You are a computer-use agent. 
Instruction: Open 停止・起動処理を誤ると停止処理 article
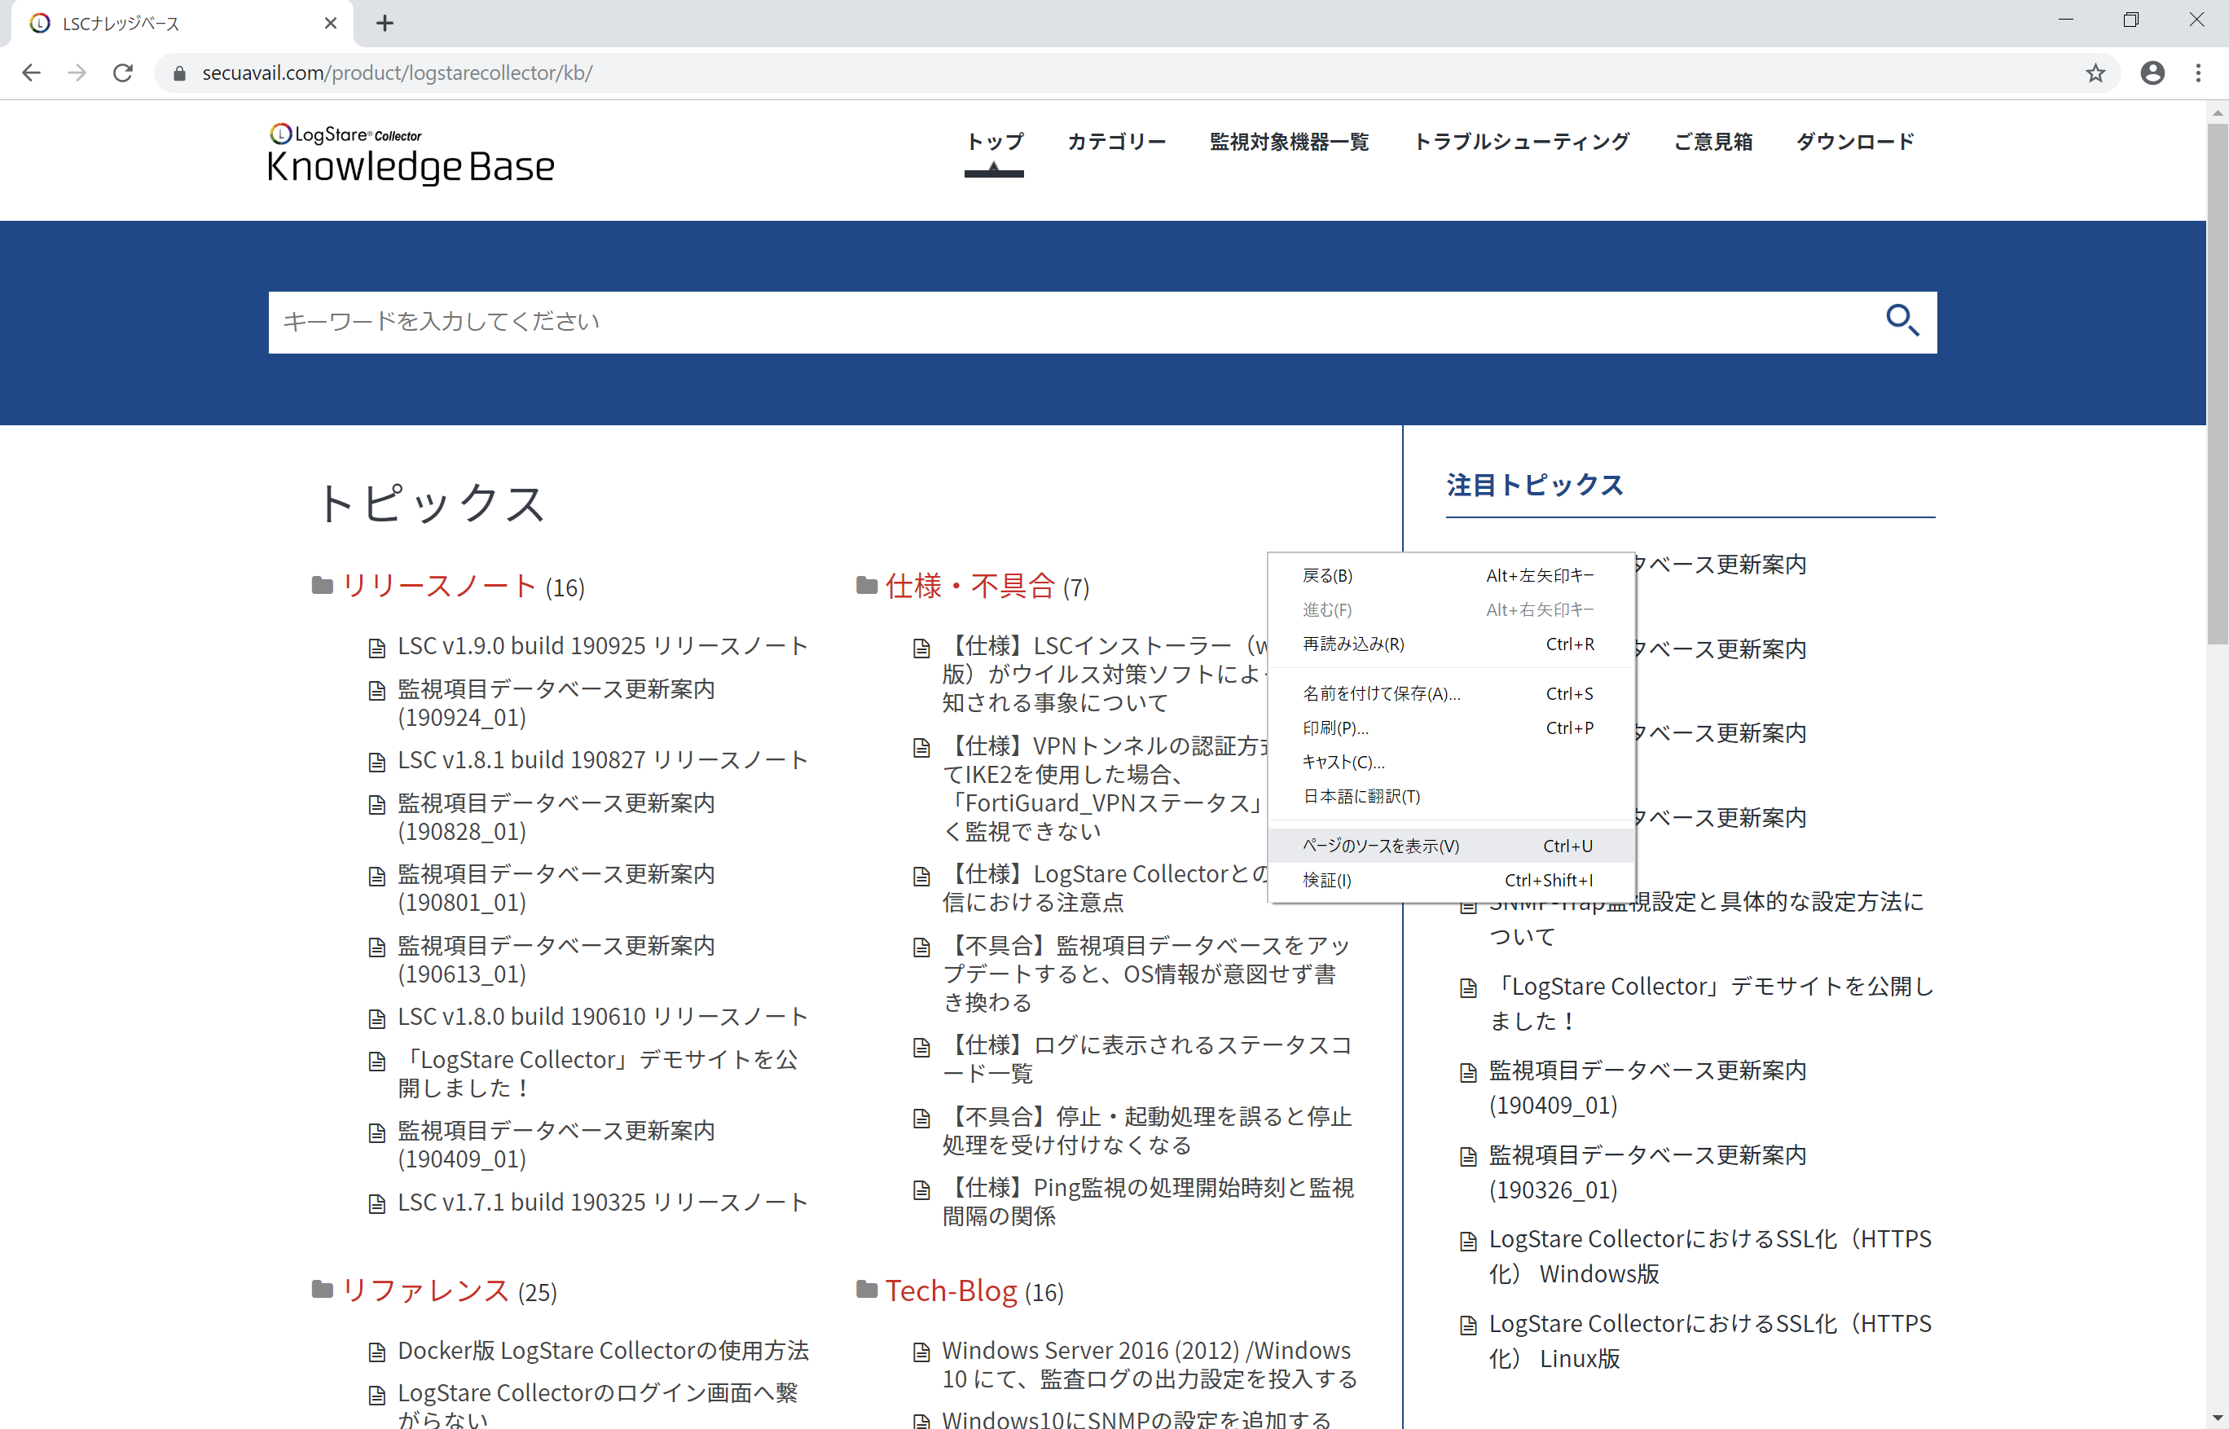click(1147, 1130)
